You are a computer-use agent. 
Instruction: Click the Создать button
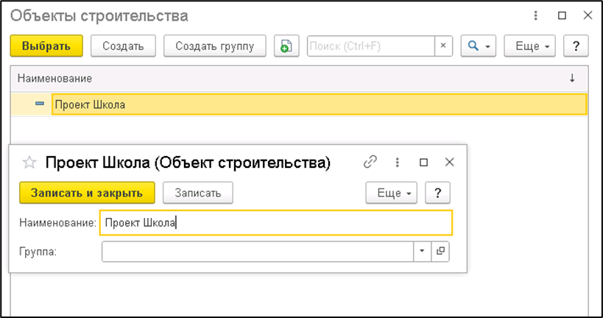123,46
